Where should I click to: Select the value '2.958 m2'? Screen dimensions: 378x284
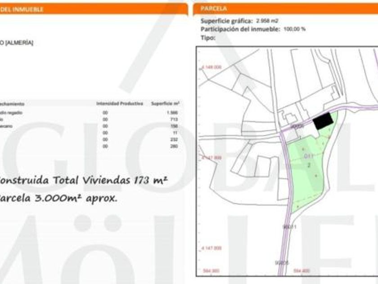coord(267,21)
